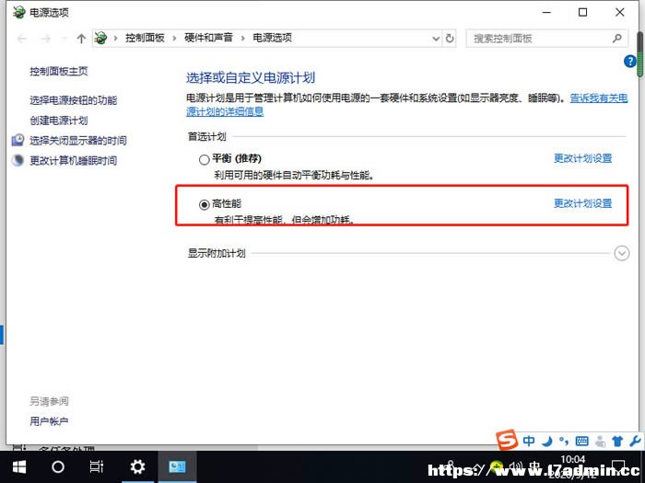Screen dimensions: 645x483
Task: Select the 平衡 (推荐) power plan radio button
Action: (x=204, y=159)
